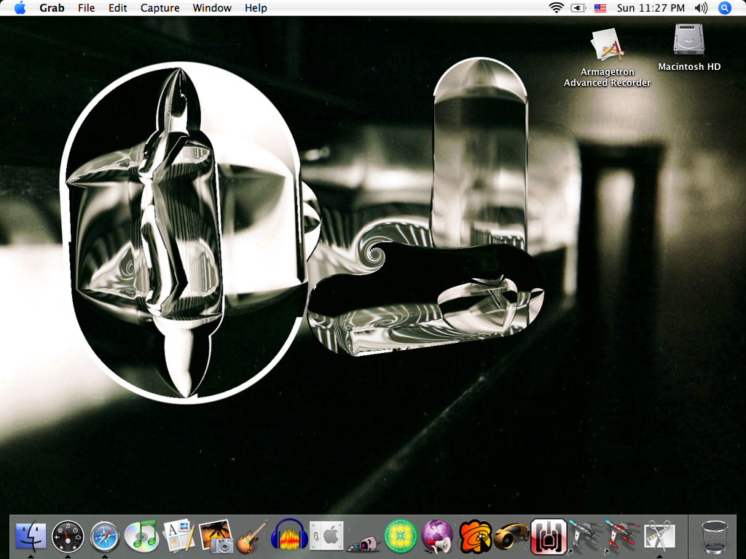Open Finder from the dock

[31, 537]
